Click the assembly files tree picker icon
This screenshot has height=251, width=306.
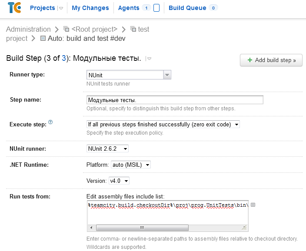(x=253, y=205)
